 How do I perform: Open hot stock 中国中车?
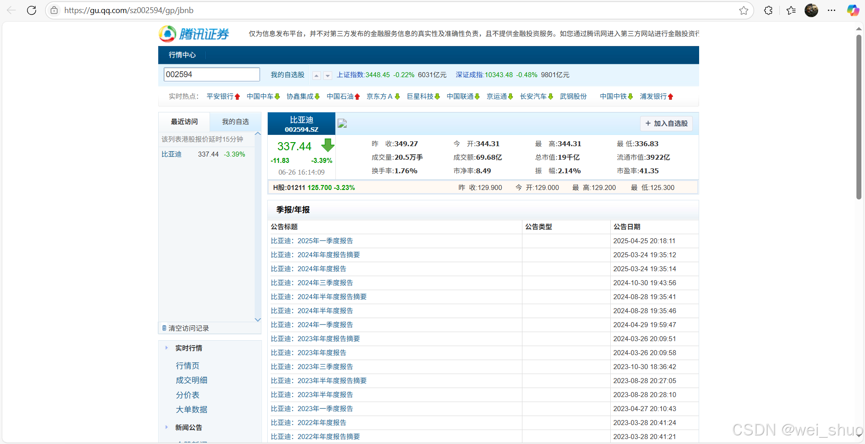click(x=260, y=97)
